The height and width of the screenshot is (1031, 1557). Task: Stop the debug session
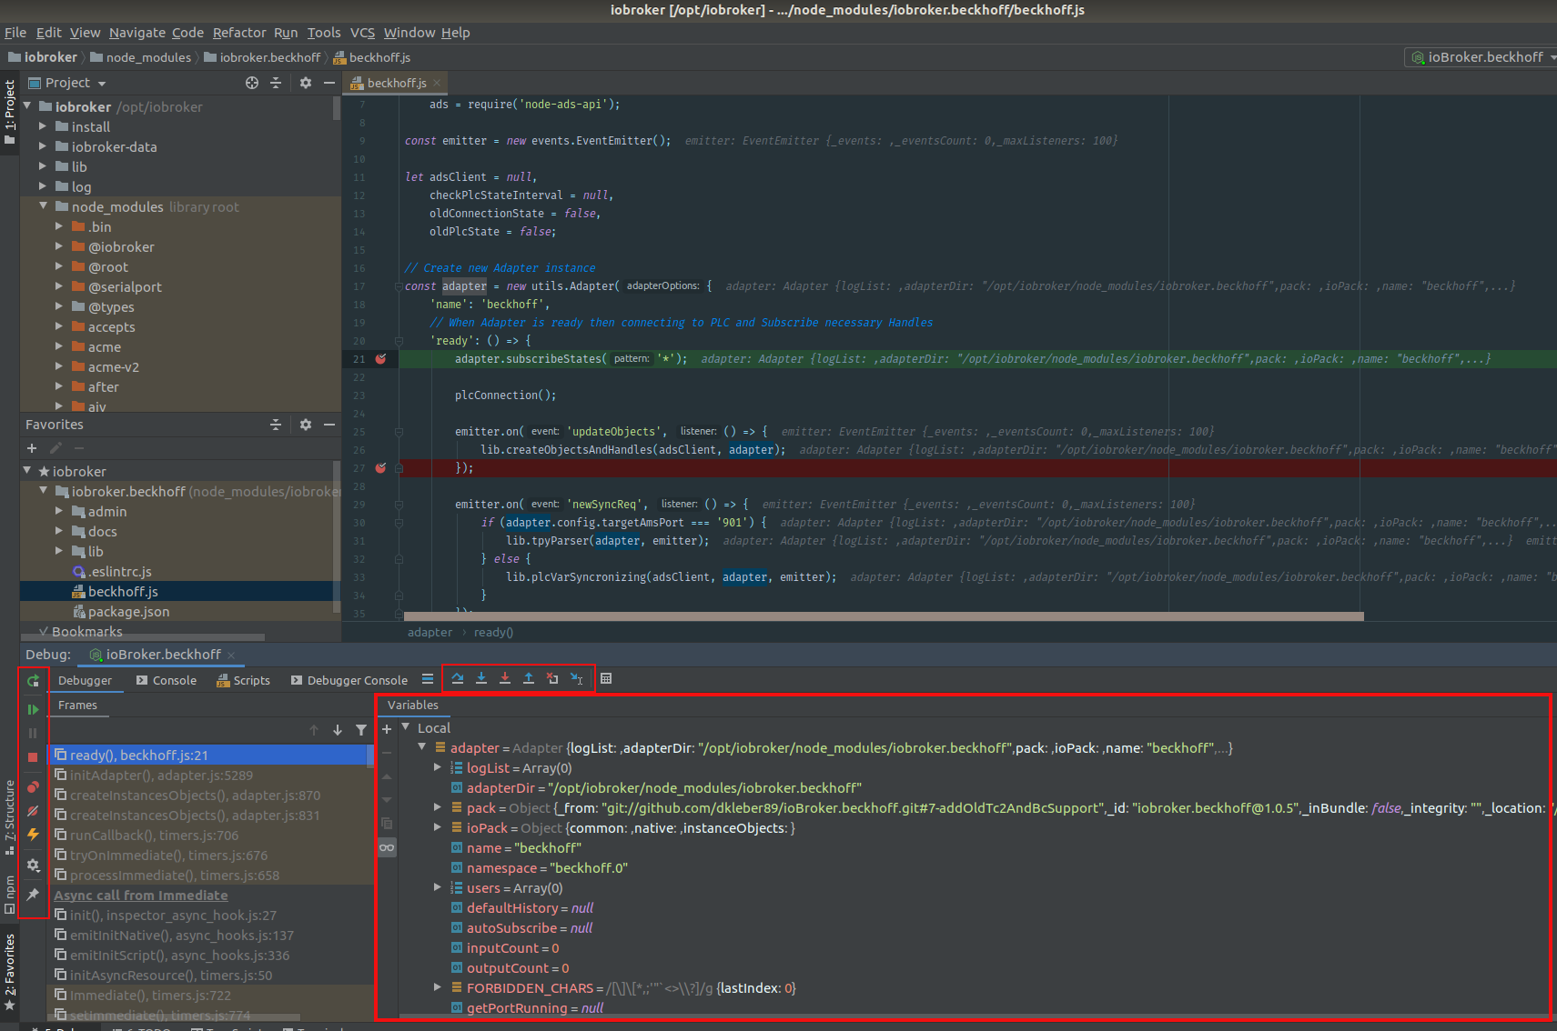pyautogui.click(x=33, y=757)
